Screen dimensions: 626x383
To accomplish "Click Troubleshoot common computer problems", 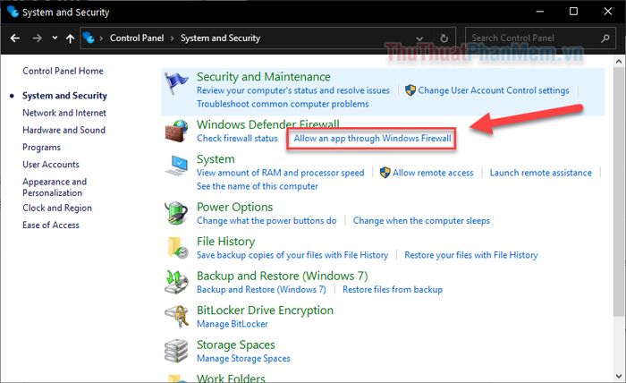I will tap(283, 104).
